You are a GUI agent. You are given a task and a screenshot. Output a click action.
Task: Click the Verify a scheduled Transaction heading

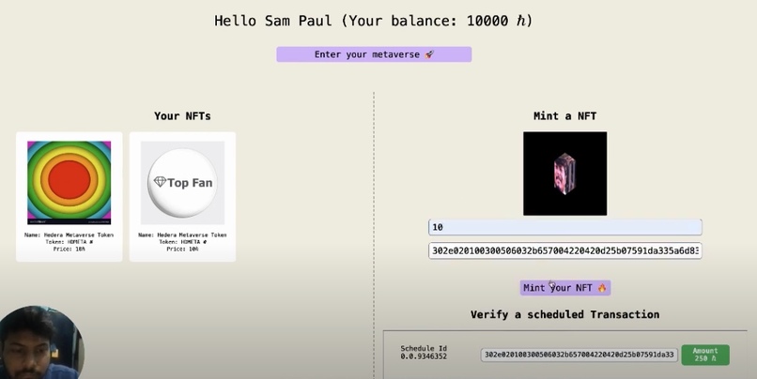[564, 314]
